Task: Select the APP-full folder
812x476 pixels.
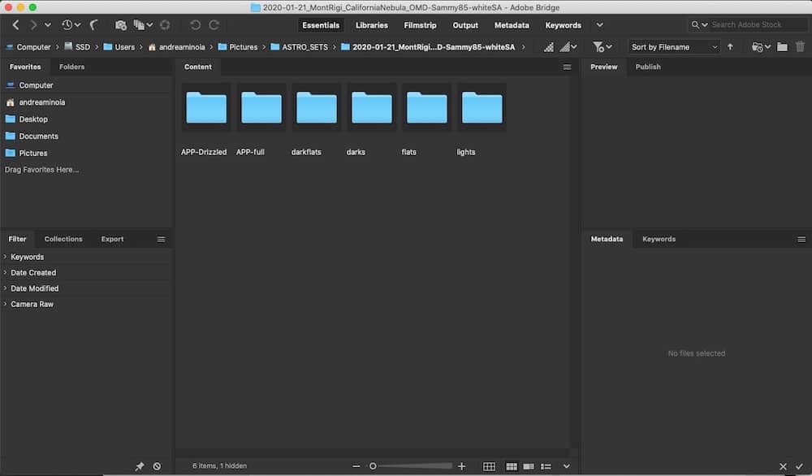Action: point(261,108)
